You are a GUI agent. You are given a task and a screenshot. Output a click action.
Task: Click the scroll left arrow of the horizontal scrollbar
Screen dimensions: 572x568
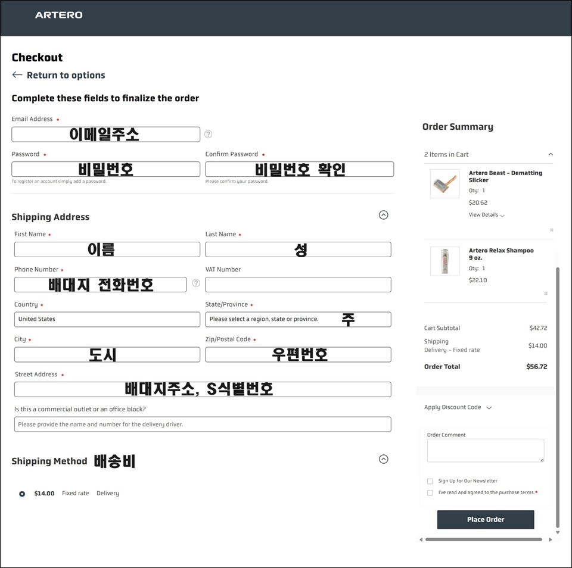[x=421, y=539]
